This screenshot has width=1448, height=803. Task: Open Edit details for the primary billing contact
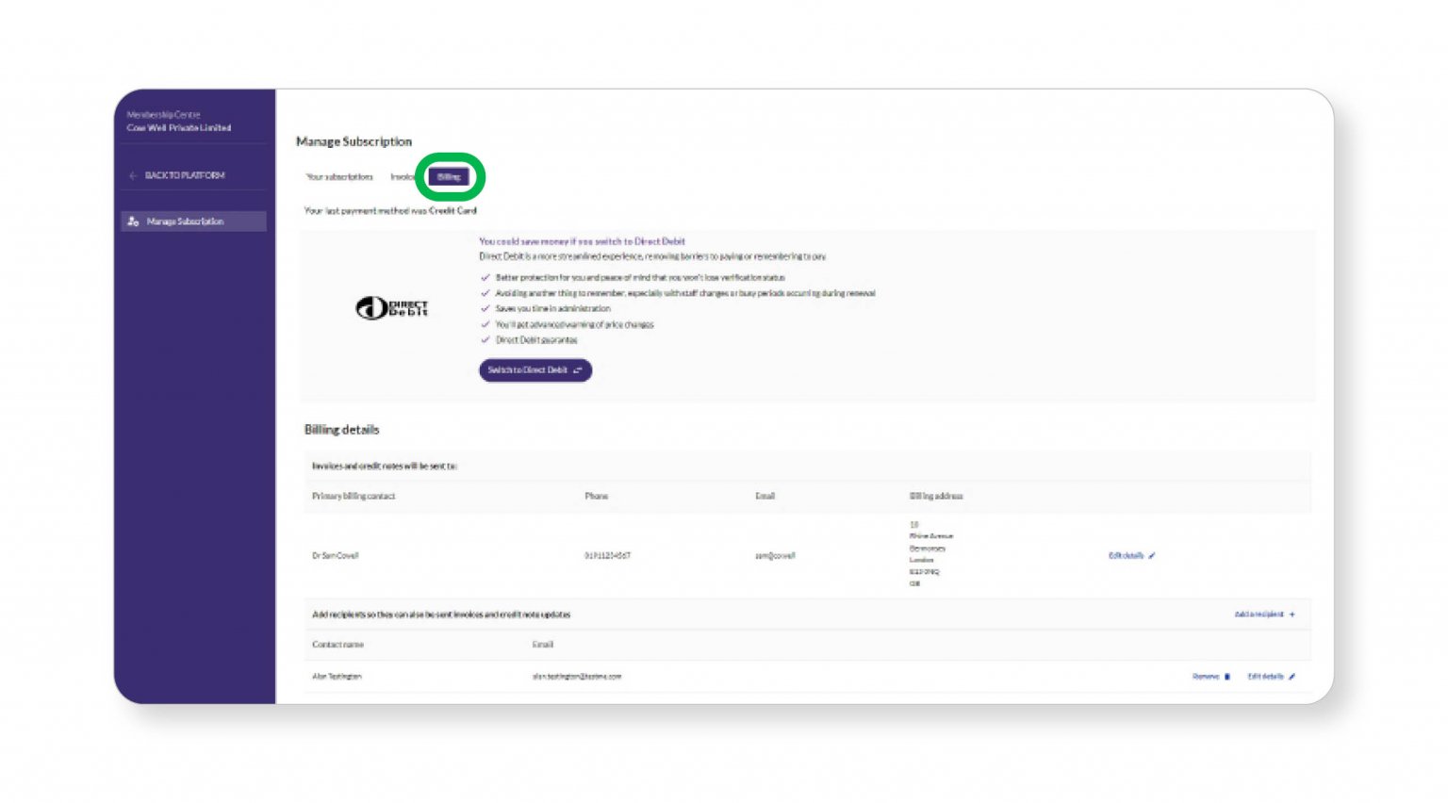[x=1127, y=555]
